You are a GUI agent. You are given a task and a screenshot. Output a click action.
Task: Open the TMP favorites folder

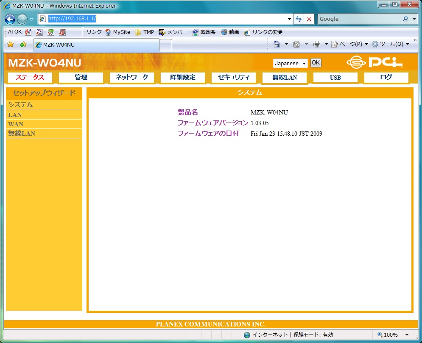coord(145,32)
